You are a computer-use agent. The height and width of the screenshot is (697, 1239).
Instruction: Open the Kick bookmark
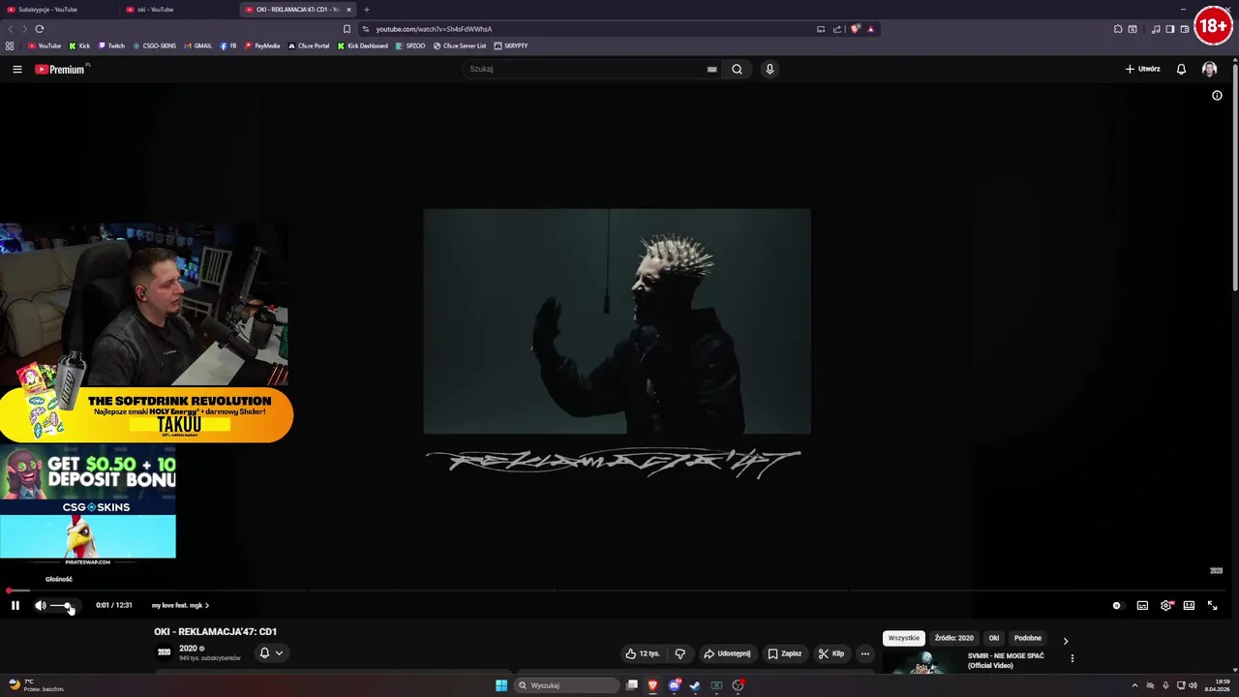click(79, 45)
